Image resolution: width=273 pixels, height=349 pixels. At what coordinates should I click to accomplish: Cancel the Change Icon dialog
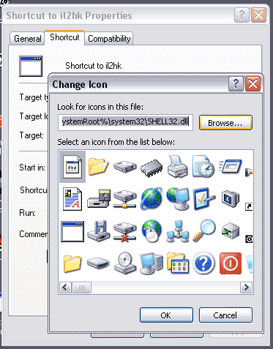(x=225, y=315)
